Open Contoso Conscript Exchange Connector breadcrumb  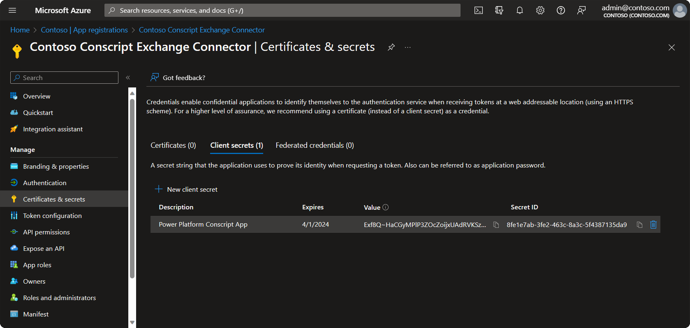click(x=202, y=30)
